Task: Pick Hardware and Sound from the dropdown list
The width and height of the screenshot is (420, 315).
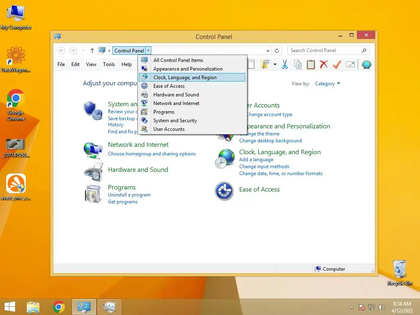Action: point(192,95)
